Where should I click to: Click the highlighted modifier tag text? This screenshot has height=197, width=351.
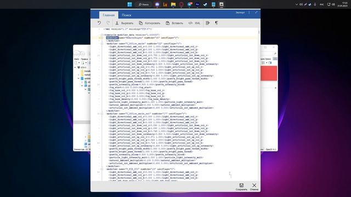pos(112,38)
